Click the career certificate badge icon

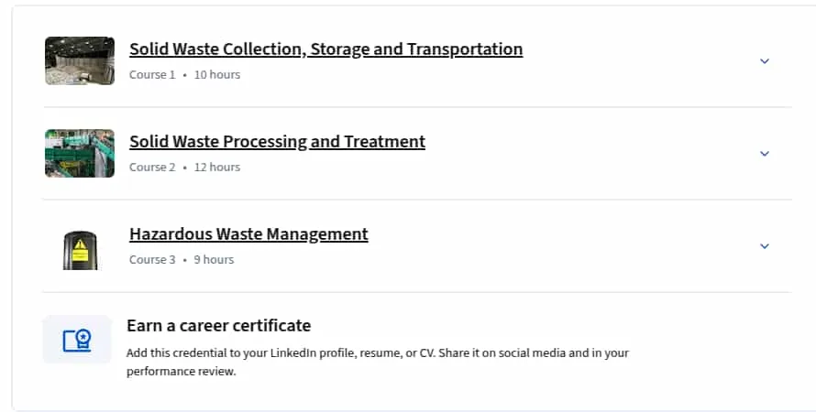coord(77,340)
